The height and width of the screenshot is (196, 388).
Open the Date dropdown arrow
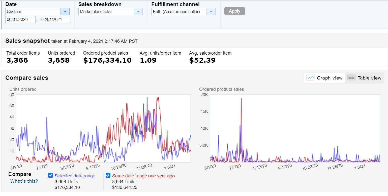point(65,12)
